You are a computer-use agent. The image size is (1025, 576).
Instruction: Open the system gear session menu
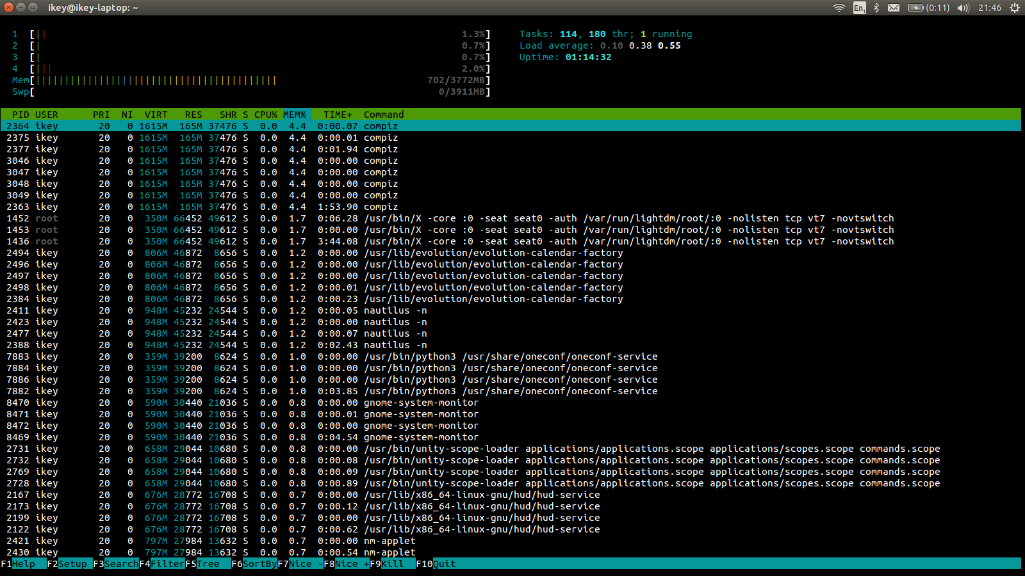coord(1015,8)
